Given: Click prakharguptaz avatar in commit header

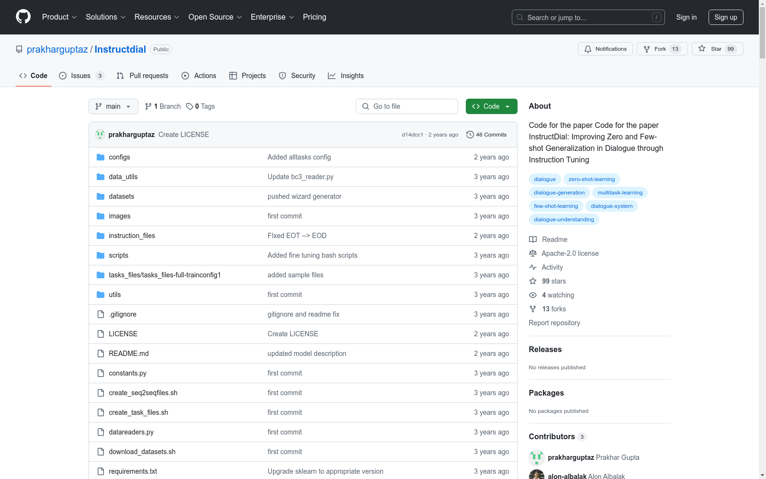Looking at the screenshot, I should tap(100, 135).
